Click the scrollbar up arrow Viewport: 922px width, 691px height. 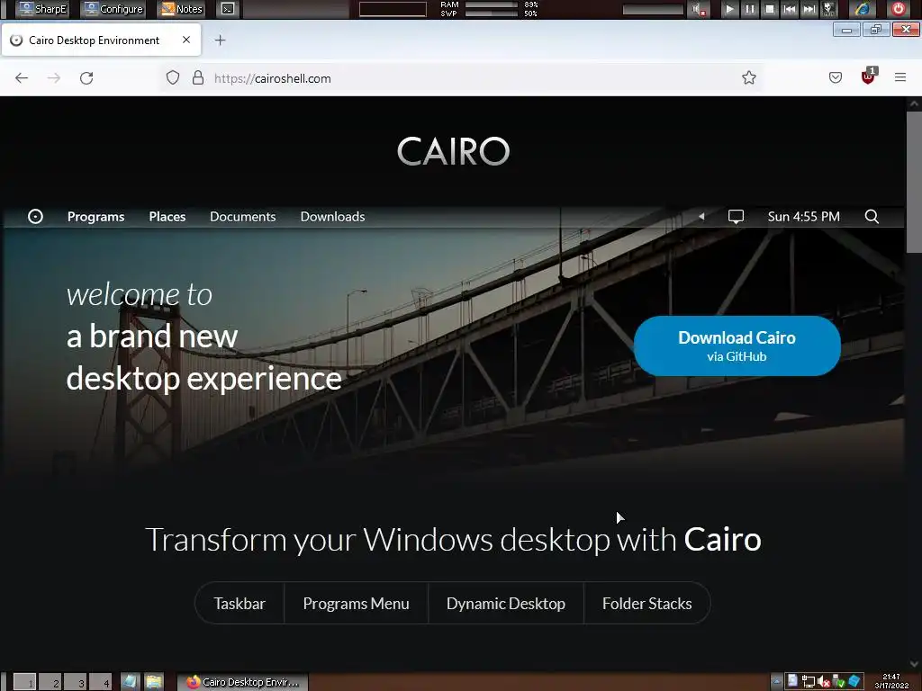point(914,103)
